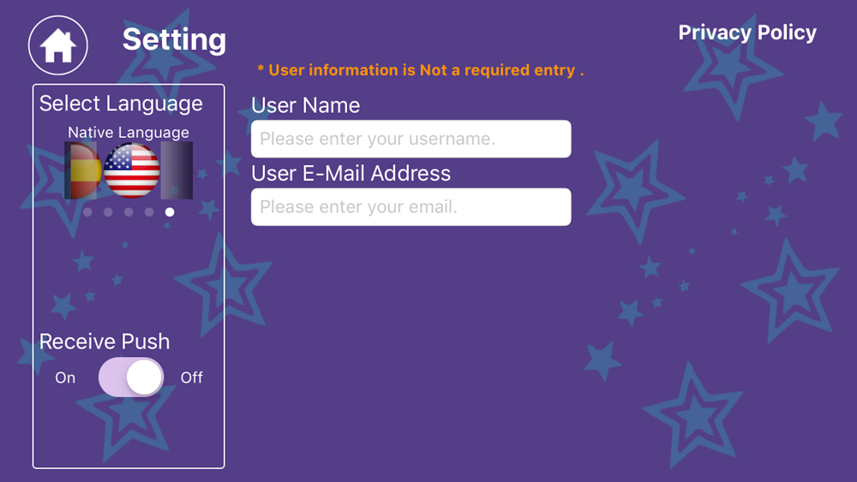The image size is (857, 482).
Task: Select the third language page dot
Action: click(129, 211)
